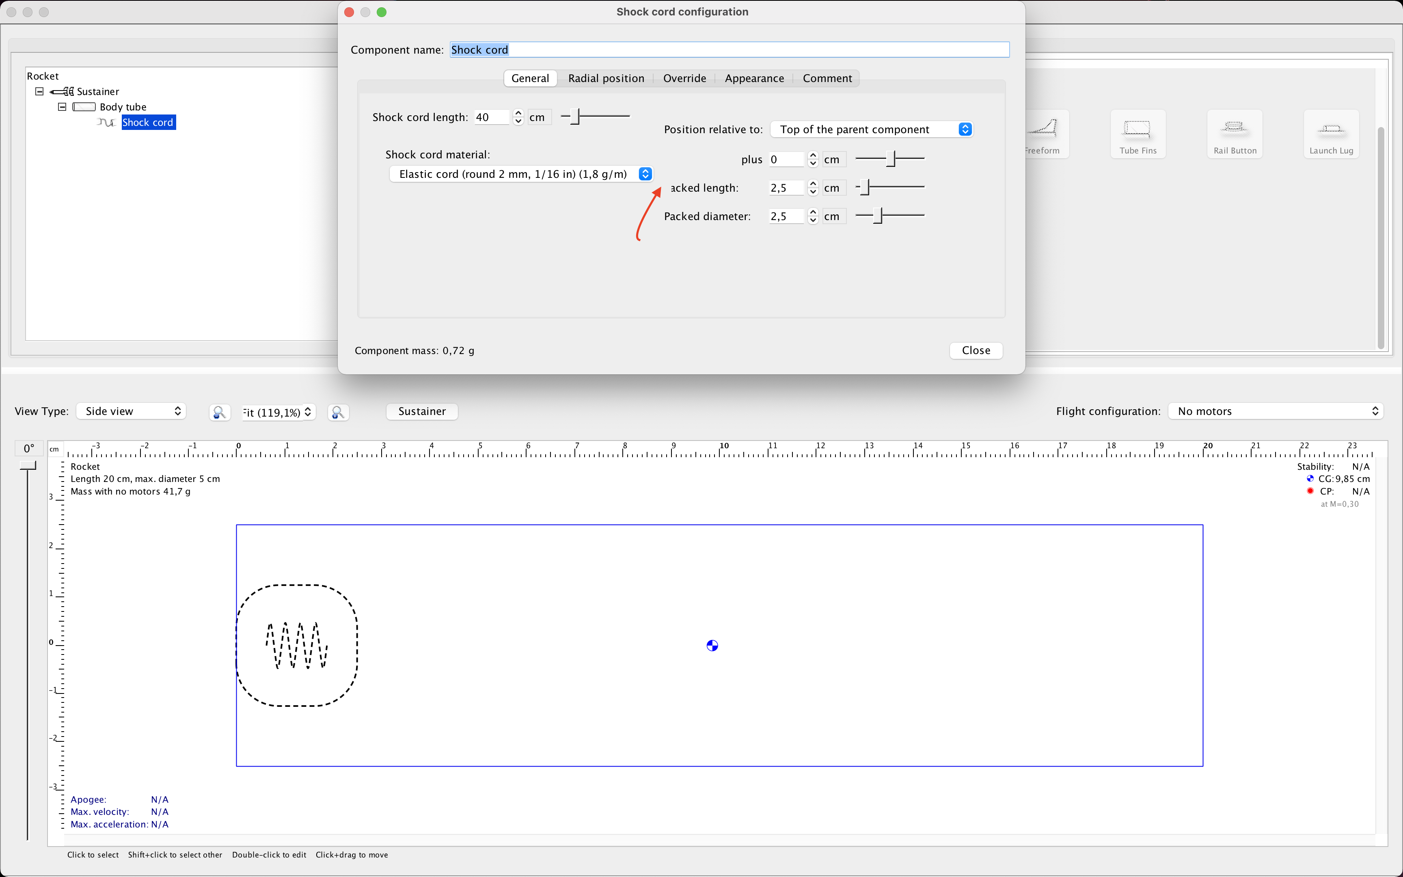Select the Shock cord spring icon in tree

click(106, 122)
